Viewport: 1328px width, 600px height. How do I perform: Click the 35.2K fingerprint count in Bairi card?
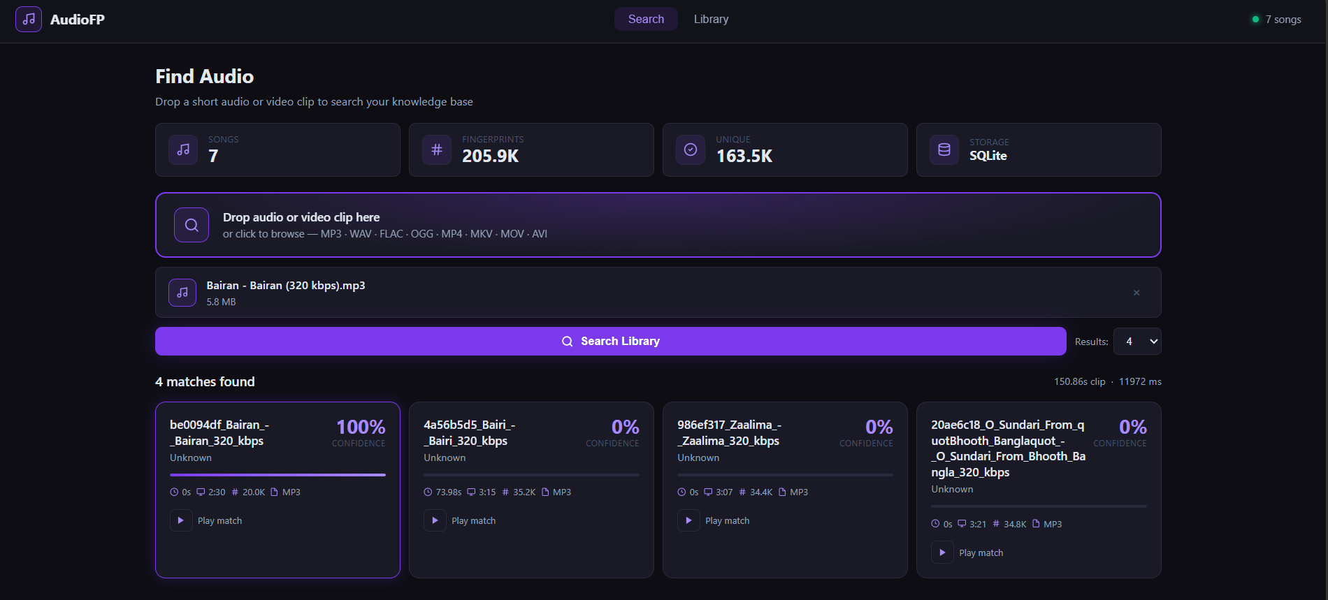pyautogui.click(x=524, y=492)
